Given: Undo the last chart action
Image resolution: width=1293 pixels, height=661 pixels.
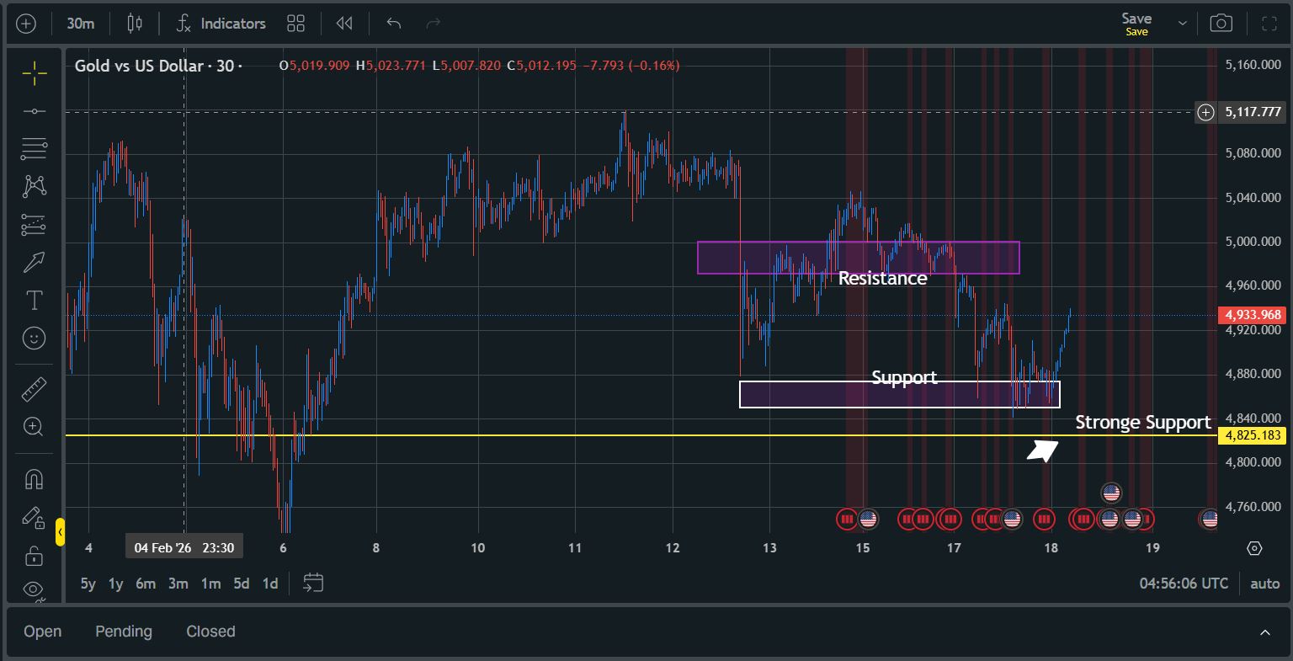Looking at the screenshot, I should (393, 24).
